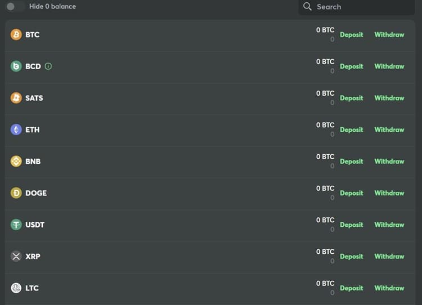Open the info icon beside BCD
Image resolution: width=422 pixels, height=305 pixels.
click(x=48, y=66)
